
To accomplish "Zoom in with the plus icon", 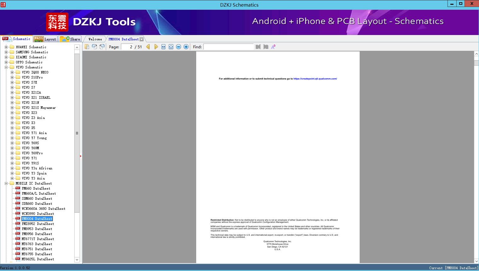I will (186, 47).
